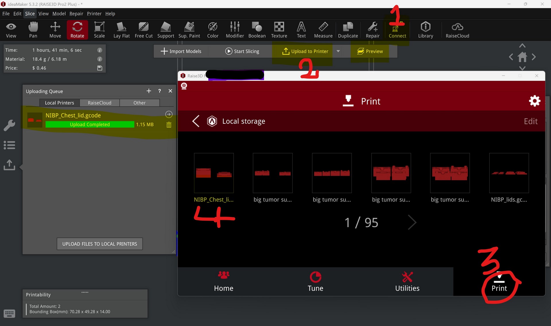Open the Free Cut tool
Image resolution: width=551 pixels, height=326 pixels.
point(143,30)
